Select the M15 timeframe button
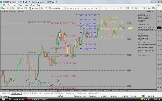 point(74,8)
